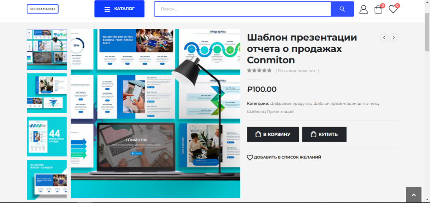Open the Цифровые продукты category link
This screenshot has width=430, height=203.
pyautogui.click(x=291, y=104)
